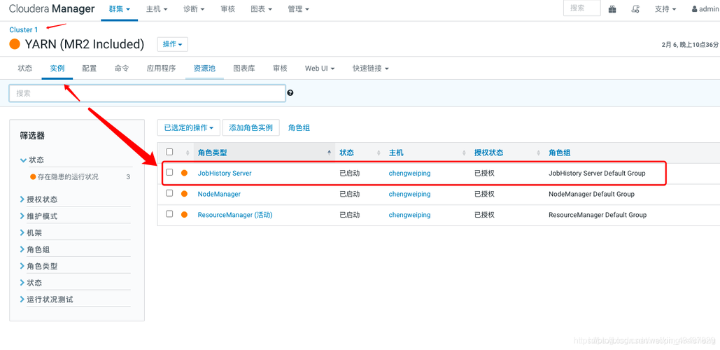The width and height of the screenshot is (720, 350).
Task: Click the instance search input field
Action: tap(147, 93)
